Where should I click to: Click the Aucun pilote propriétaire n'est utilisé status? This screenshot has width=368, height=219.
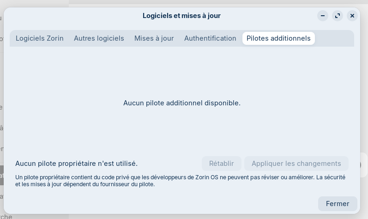76,164
